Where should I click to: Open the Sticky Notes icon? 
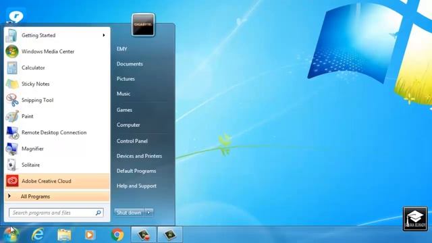coord(12,84)
